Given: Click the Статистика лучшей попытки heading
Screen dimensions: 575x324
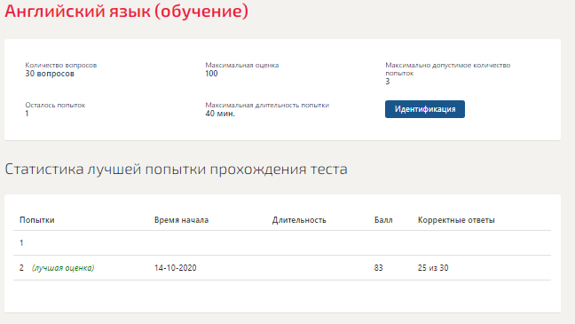Looking at the screenshot, I should click(x=176, y=170).
